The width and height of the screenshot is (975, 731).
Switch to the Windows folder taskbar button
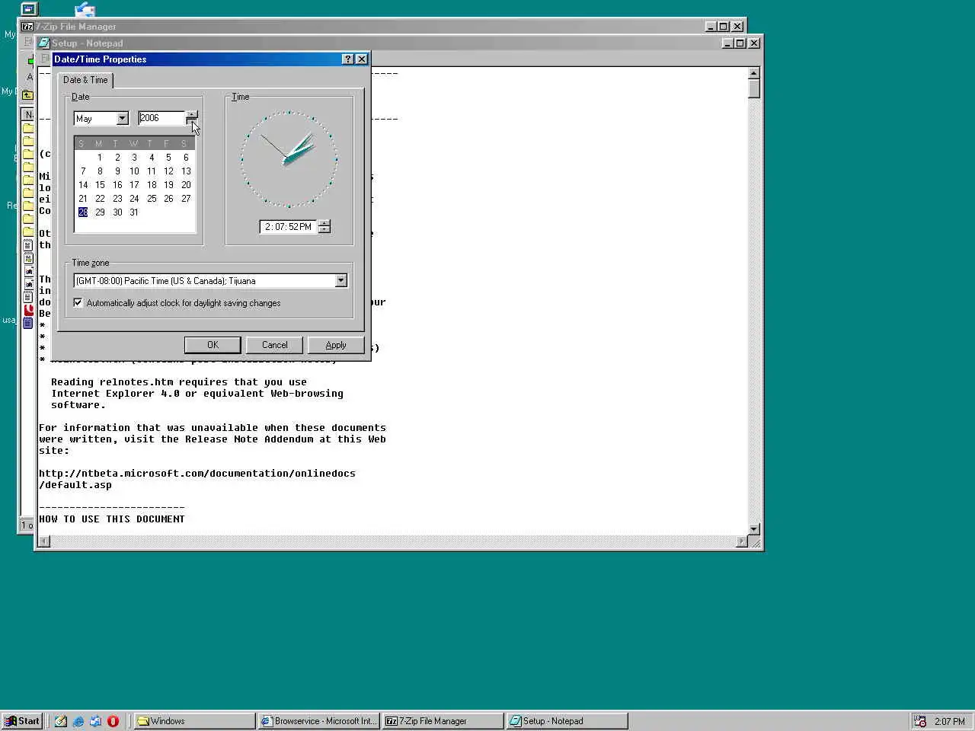(195, 721)
